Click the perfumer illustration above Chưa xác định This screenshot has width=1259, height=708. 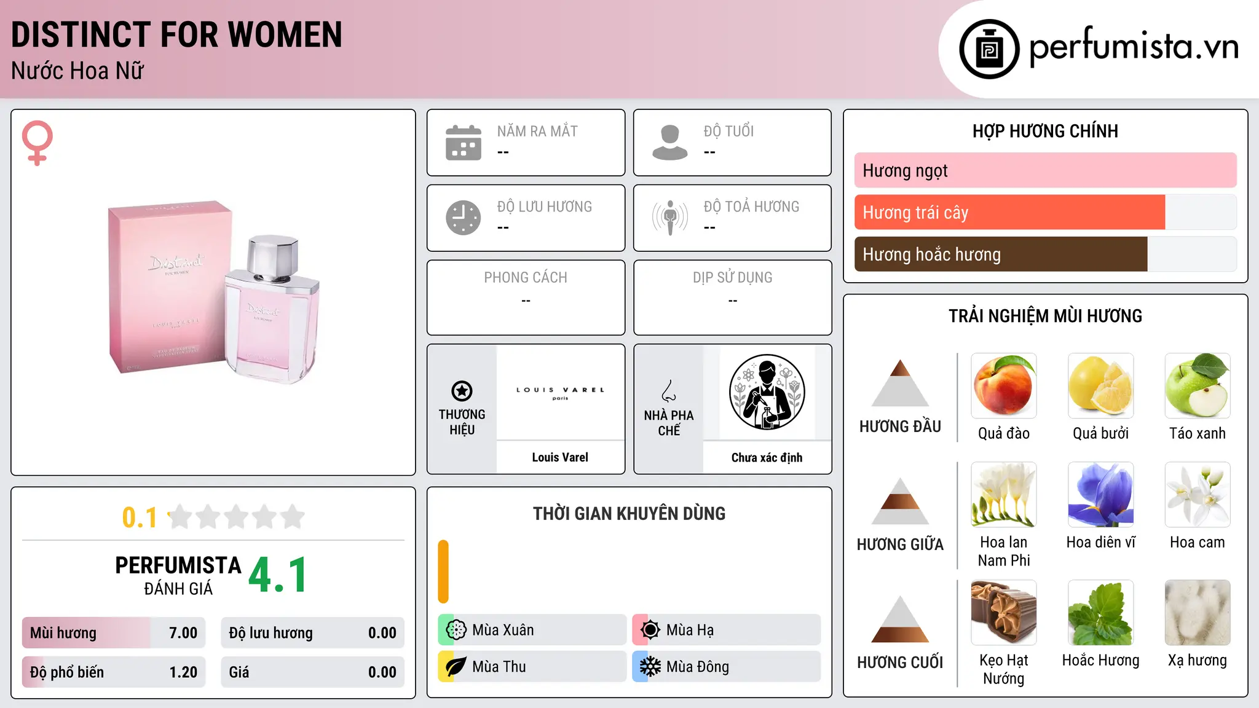pos(767,392)
